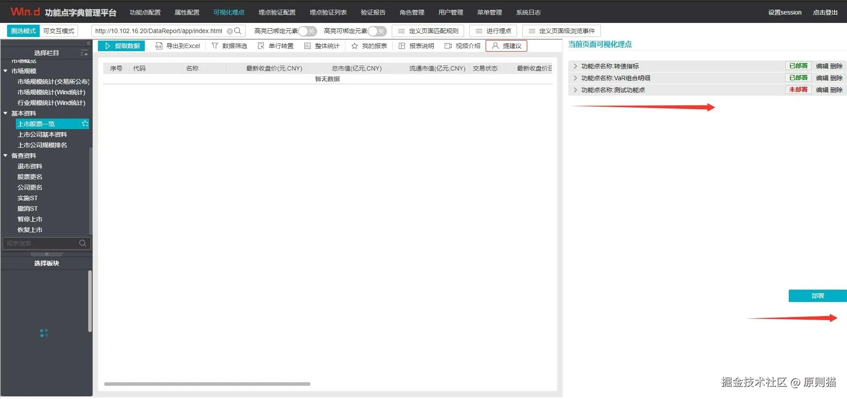
Task: Toggle the favorite star on 上市股票一览
Action: 84,123
